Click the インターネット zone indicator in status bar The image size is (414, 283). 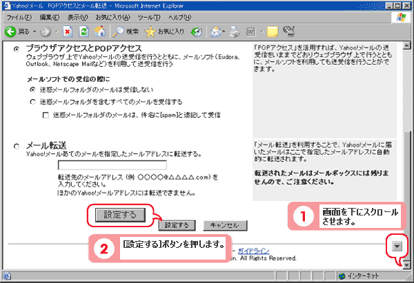coord(359,276)
